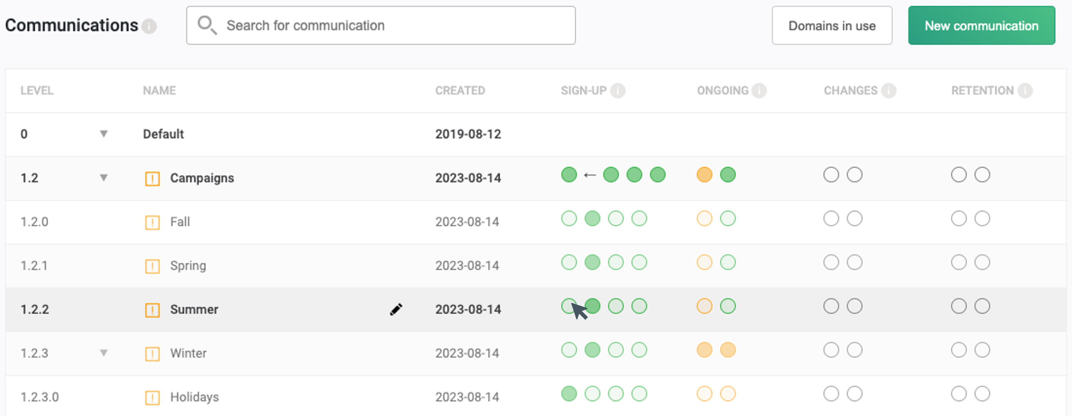This screenshot has width=1072, height=416.
Task: Open the Retention column info icon
Action: click(1025, 90)
